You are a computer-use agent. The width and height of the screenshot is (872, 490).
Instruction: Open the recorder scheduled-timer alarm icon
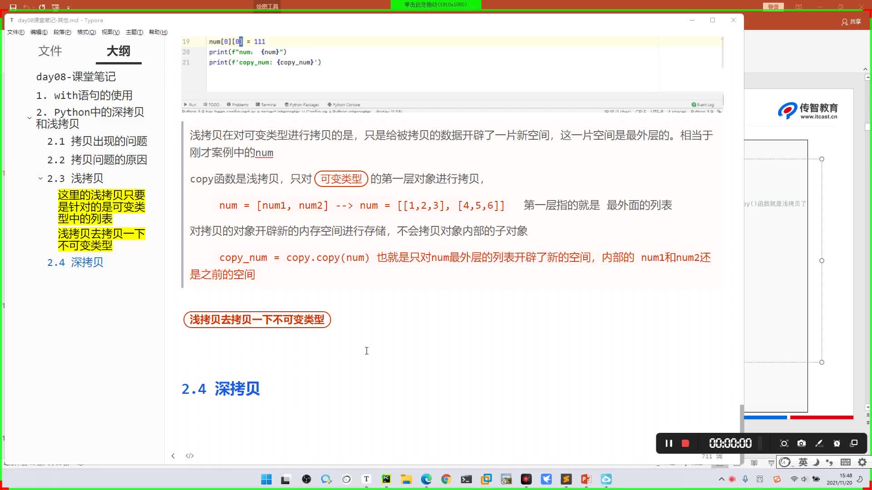pos(837,443)
